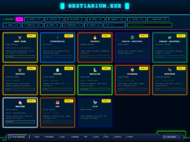Click the rarity bar on the Griffin card
This screenshot has height=142, width=190.
[20, 89]
